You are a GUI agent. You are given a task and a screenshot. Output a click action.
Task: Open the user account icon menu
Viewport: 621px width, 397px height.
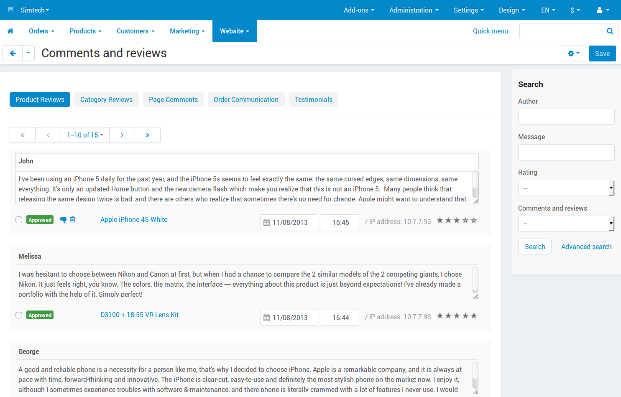pyautogui.click(x=603, y=10)
